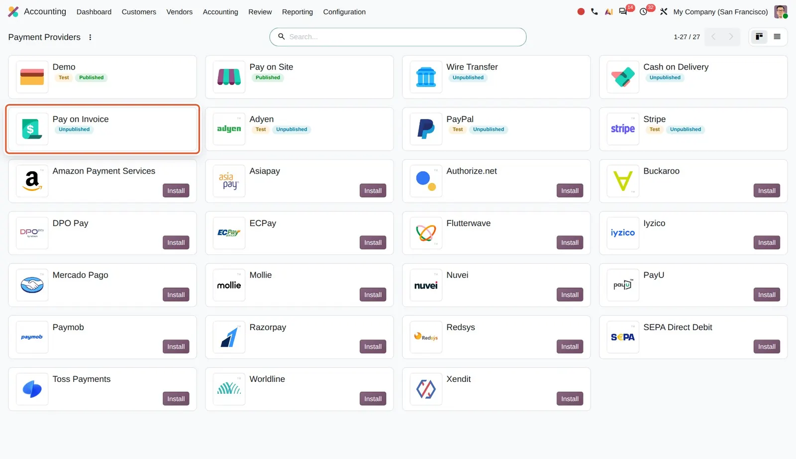Open the Customers menu
Image resolution: width=796 pixels, height=459 pixels.
pos(139,12)
